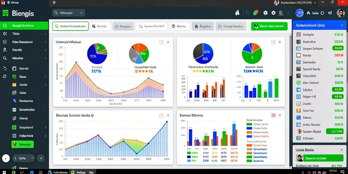Image resolution: width=348 pixels, height=174 pixels.
Task: Expand the Sonpdaonrl sidebar item chevron
Action: [x=45, y=128]
